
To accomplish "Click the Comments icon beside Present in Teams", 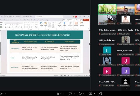I will (81, 20).
